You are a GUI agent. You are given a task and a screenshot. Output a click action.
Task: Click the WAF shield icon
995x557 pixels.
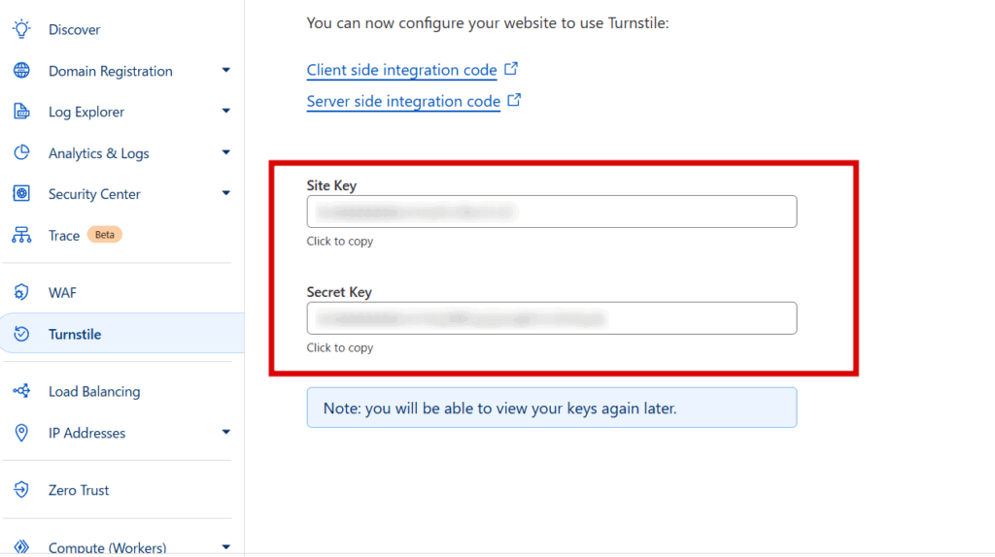[21, 292]
